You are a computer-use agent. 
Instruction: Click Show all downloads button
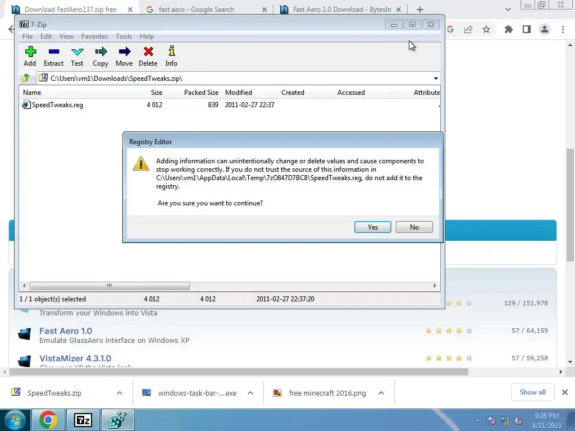pyautogui.click(x=532, y=392)
